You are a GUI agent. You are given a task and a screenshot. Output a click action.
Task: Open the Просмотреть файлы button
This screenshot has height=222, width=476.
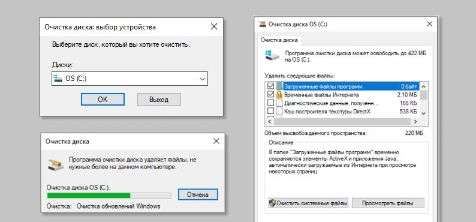(388, 203)
